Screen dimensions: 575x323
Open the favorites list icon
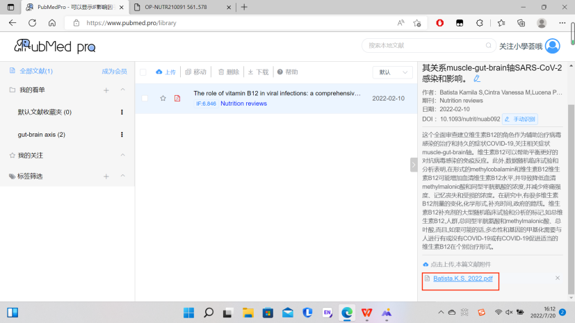pos(501,23)
